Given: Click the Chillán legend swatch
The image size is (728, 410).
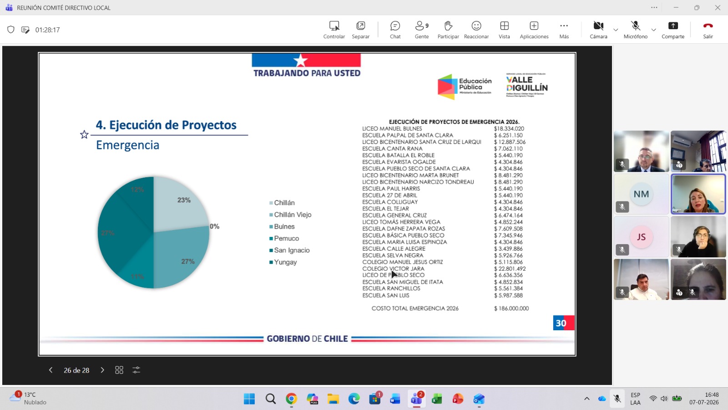Looking at the screenshot, I should point(271,203).
